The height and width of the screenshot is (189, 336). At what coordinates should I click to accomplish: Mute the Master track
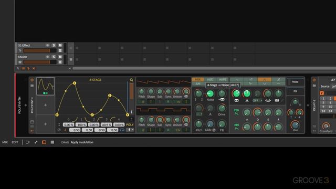pyautogui.click(x=60, y=57)
